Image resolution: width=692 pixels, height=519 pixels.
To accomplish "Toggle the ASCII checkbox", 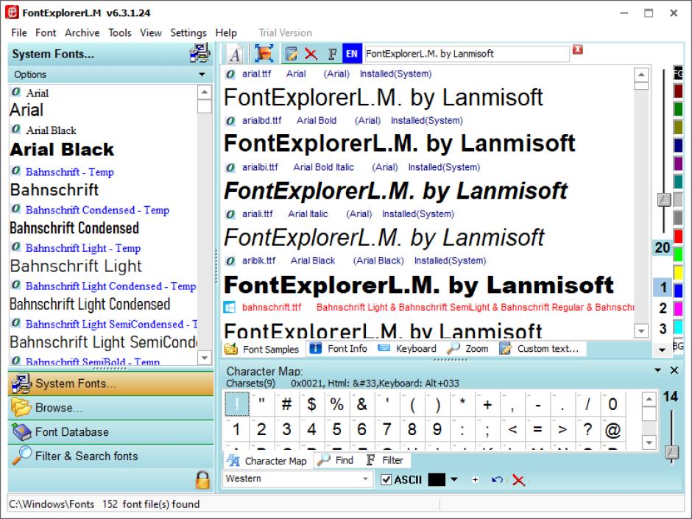I will coord(386,480).
